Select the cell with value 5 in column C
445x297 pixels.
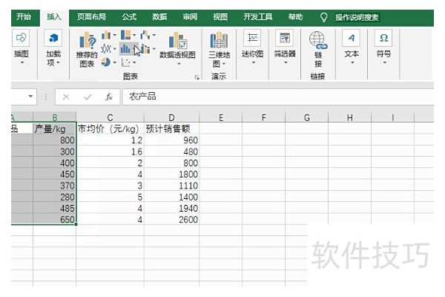pyautogui.click(x=110, y=197)
